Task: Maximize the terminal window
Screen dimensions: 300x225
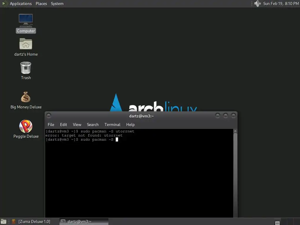Action: pos(226,115)
